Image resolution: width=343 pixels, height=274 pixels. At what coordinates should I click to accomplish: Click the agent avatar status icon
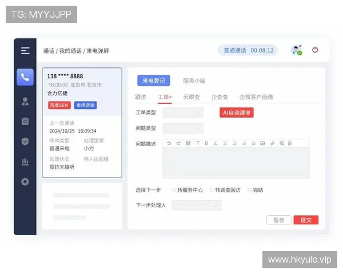coord(297,50)
